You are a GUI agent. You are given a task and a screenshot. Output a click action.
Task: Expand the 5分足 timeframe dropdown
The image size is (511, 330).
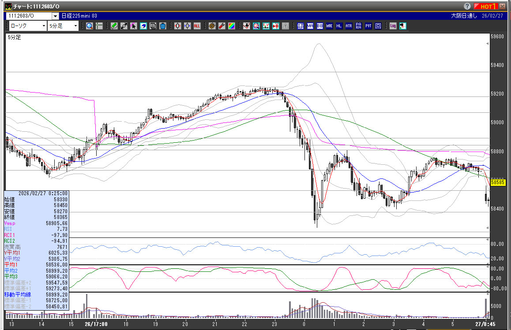pos(76,26)
